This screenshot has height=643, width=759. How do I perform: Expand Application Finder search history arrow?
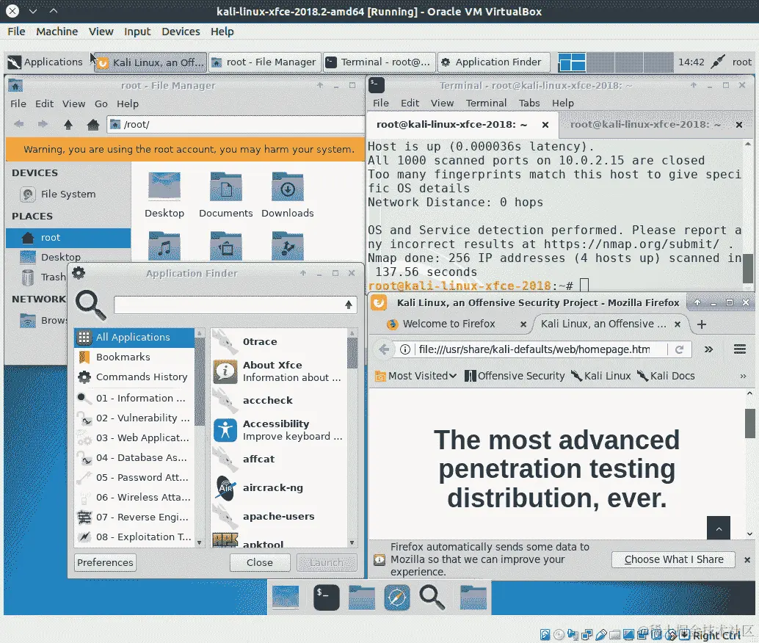(349, 305)
